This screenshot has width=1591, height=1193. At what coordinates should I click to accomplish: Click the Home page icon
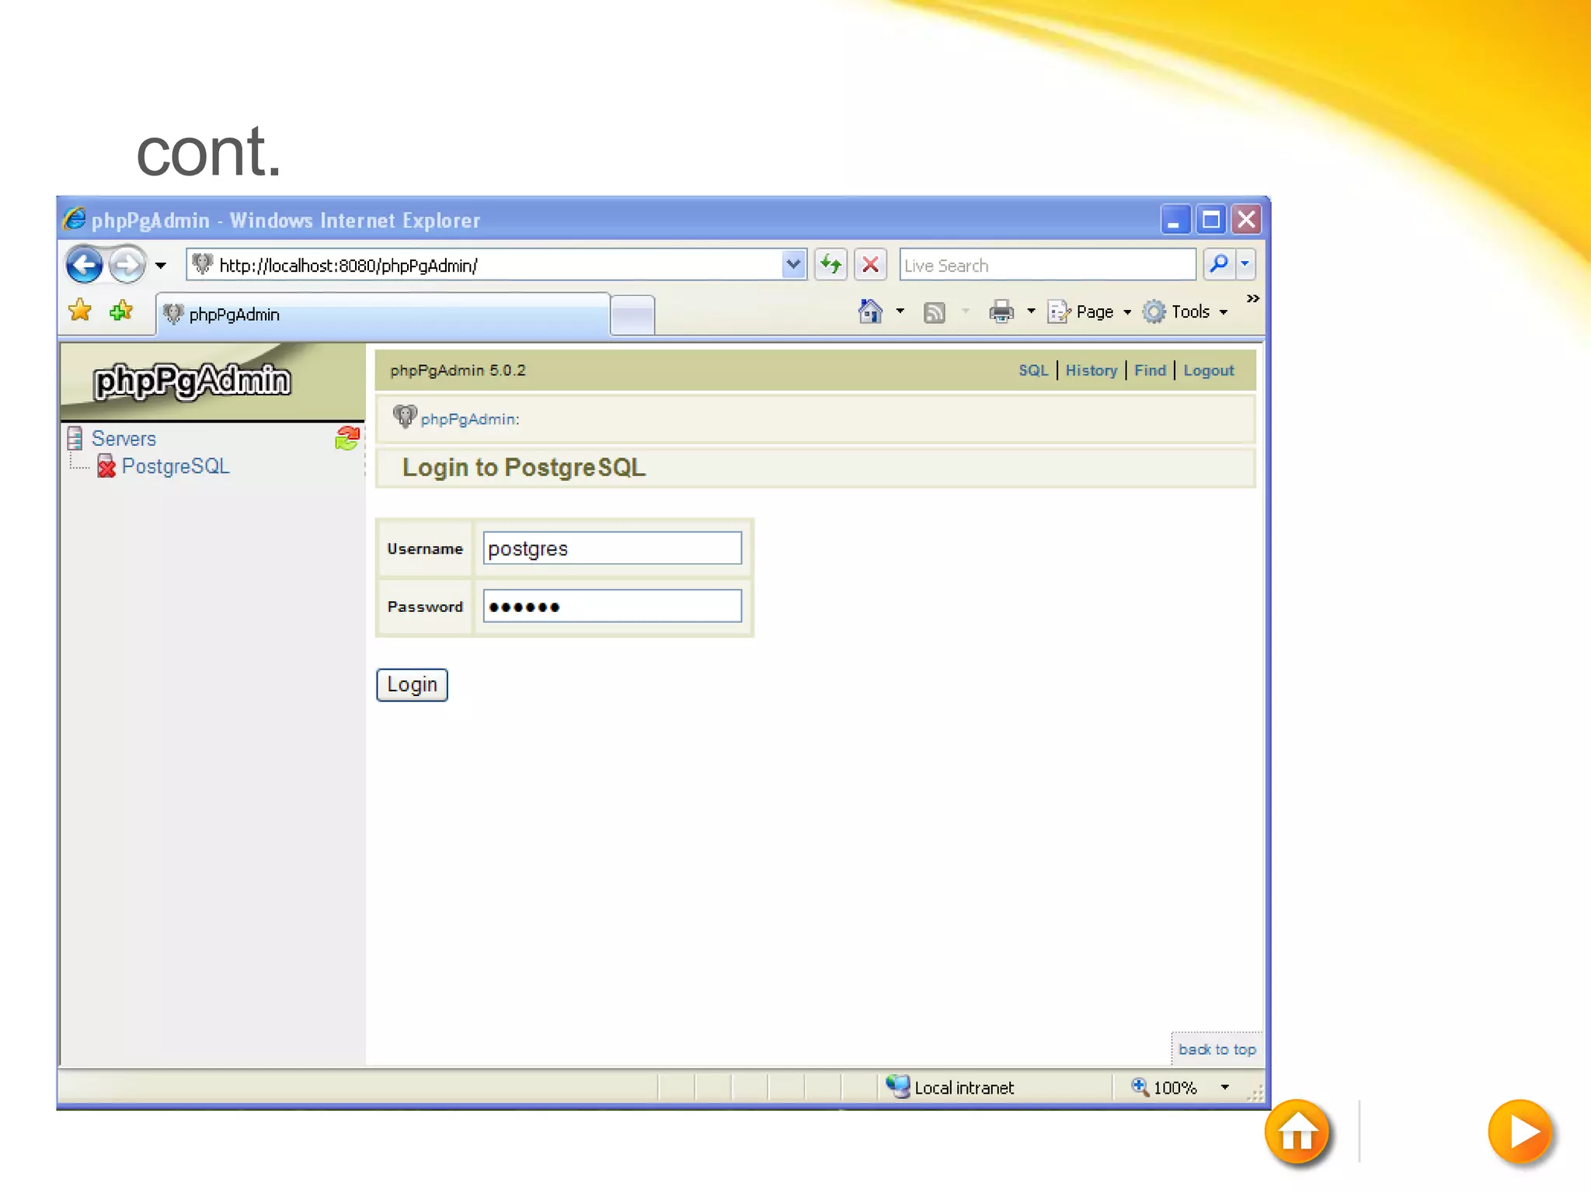tap(870, 311)
